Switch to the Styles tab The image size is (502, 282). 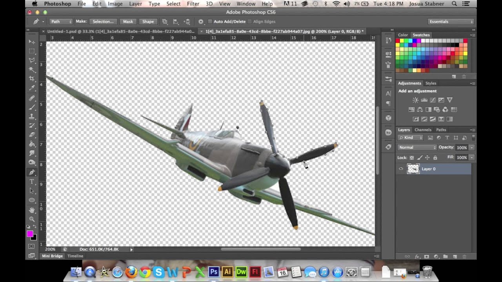[x=431, y=83]
